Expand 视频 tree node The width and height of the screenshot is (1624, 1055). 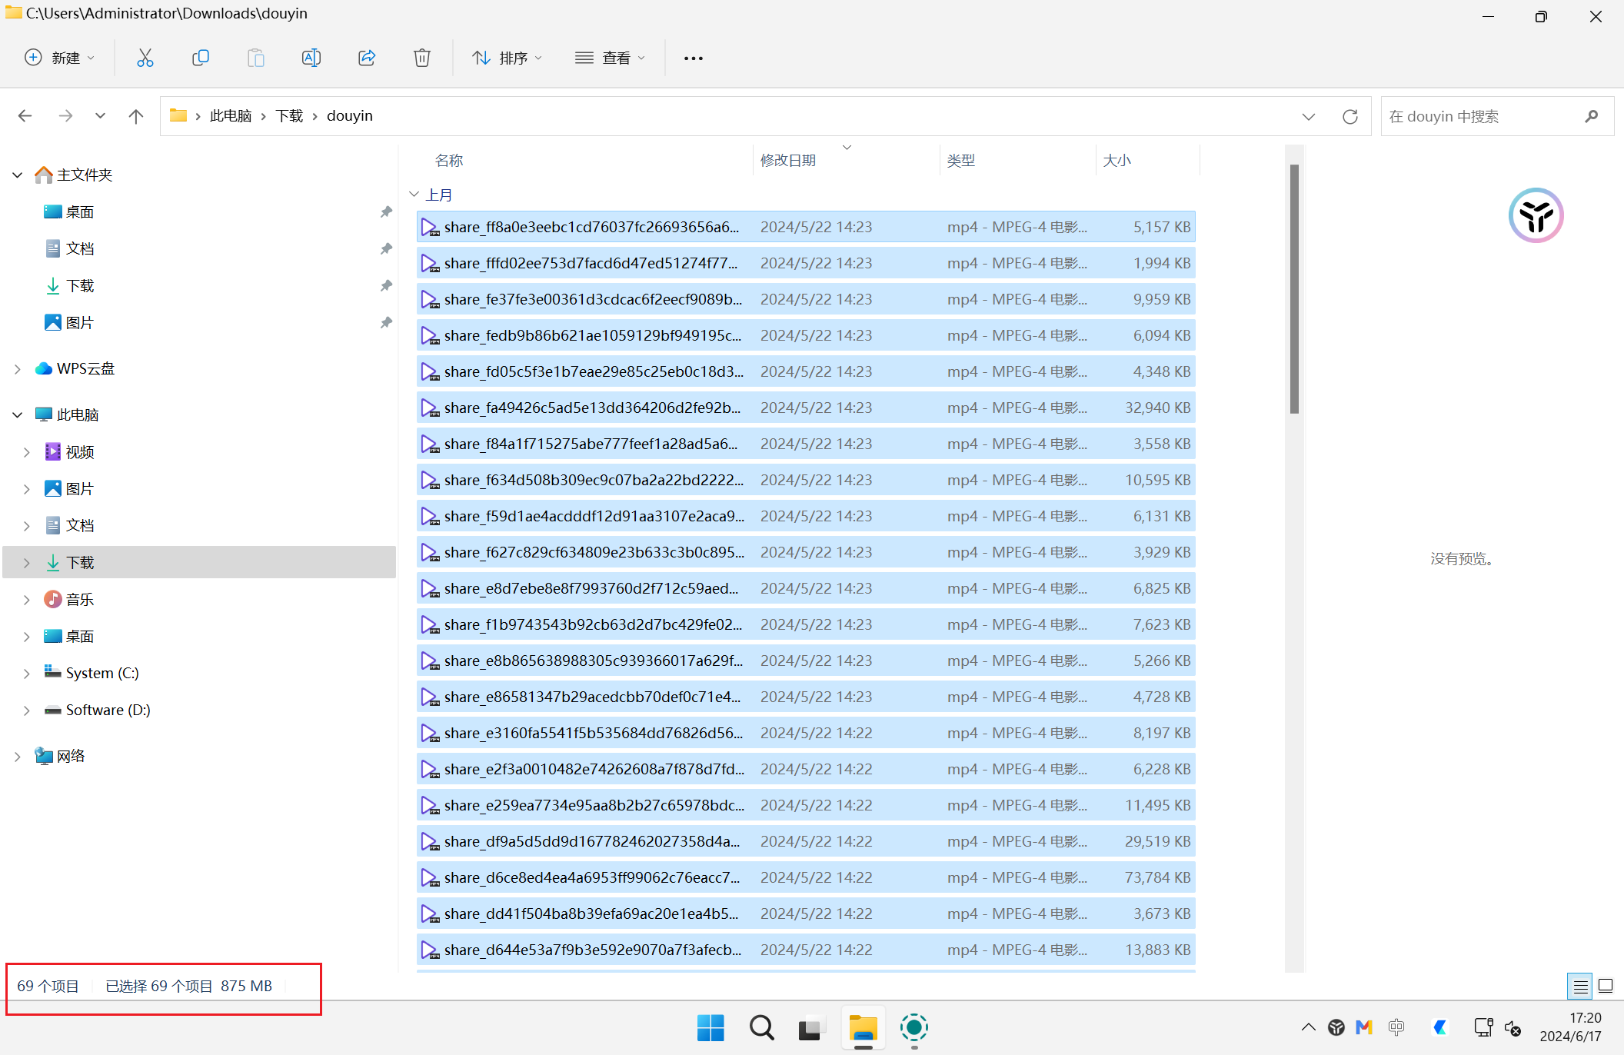(26, 452)
